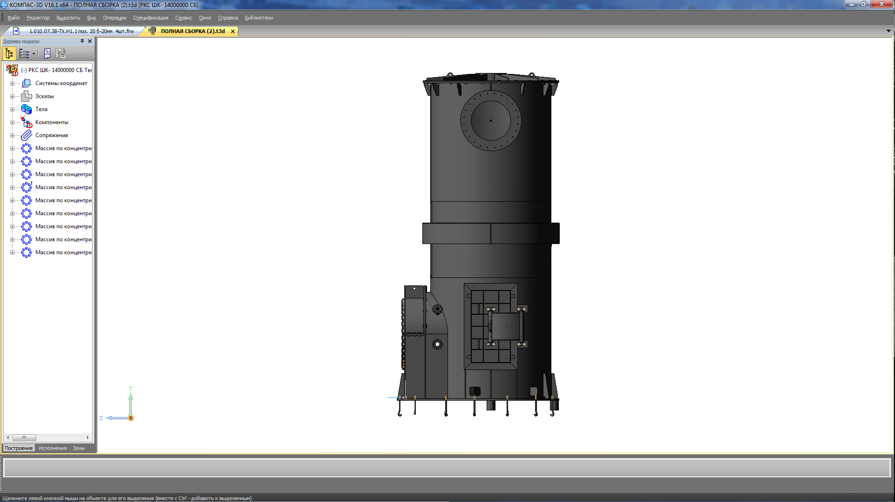
Task: Click the Системы координат cube icon
Action: pyautogui.click(x=27, y=83)
